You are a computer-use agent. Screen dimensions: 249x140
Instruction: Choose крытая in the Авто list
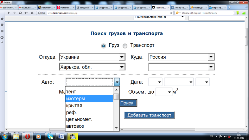tap(89, 106)
